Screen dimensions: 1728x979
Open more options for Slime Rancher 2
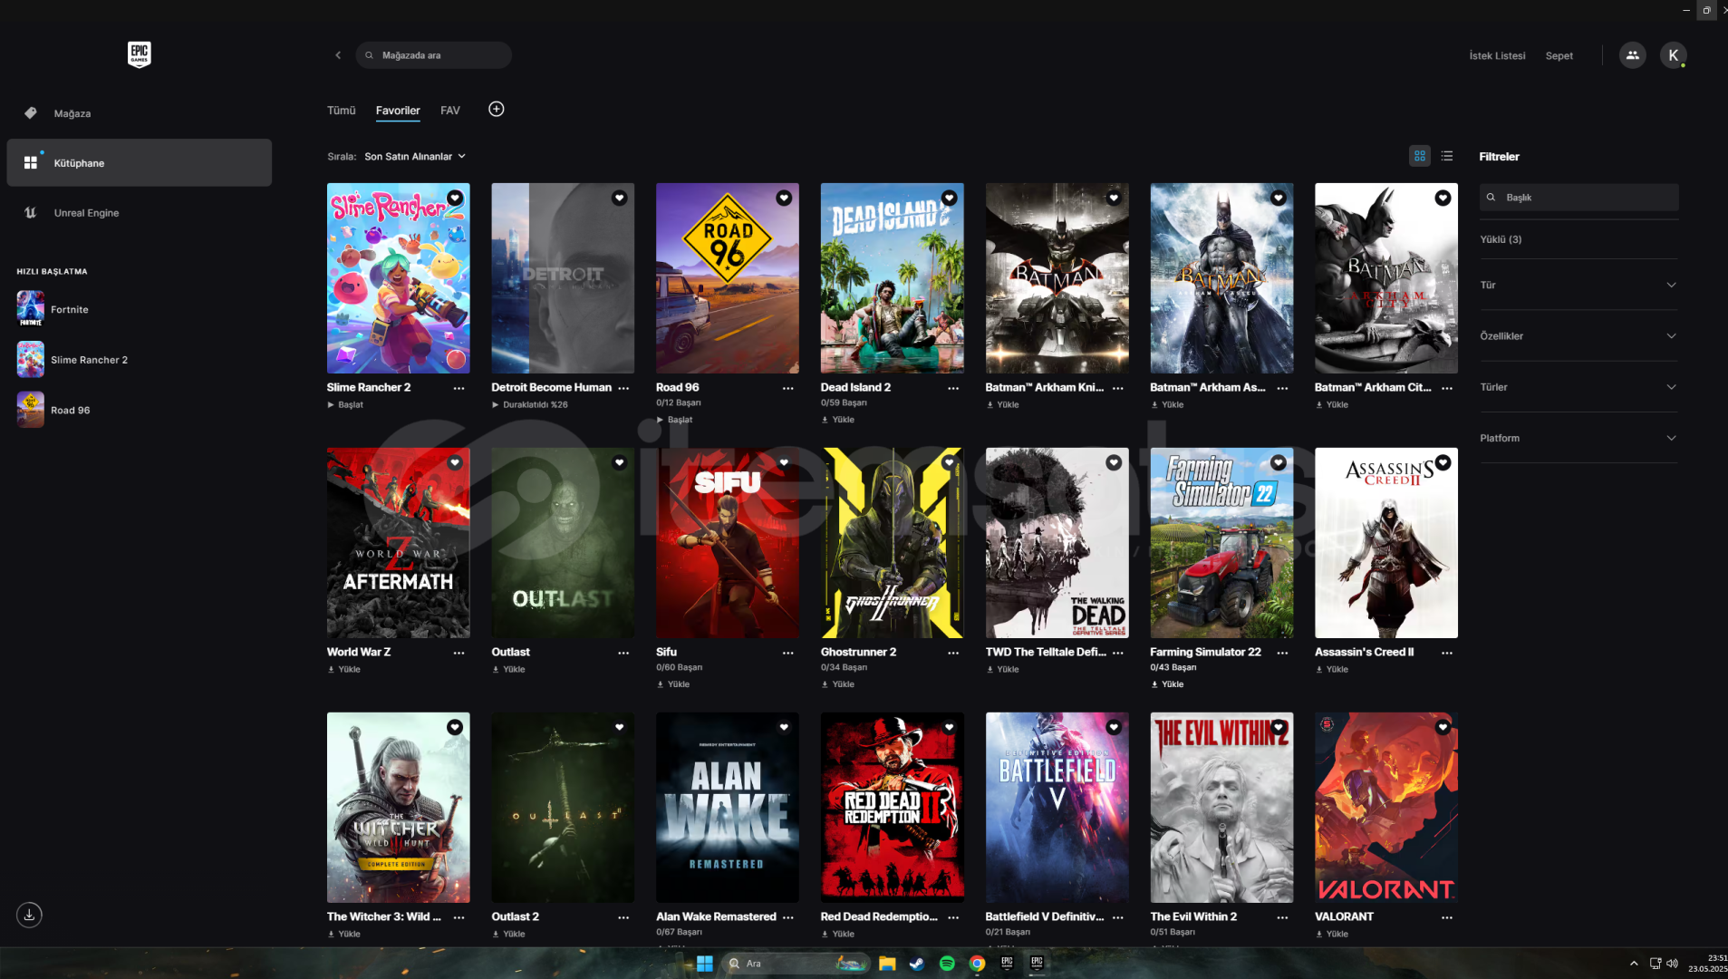(x=459, y=388)
